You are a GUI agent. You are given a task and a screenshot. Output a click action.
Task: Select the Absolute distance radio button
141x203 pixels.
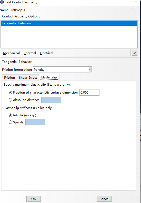pos(10,100)
